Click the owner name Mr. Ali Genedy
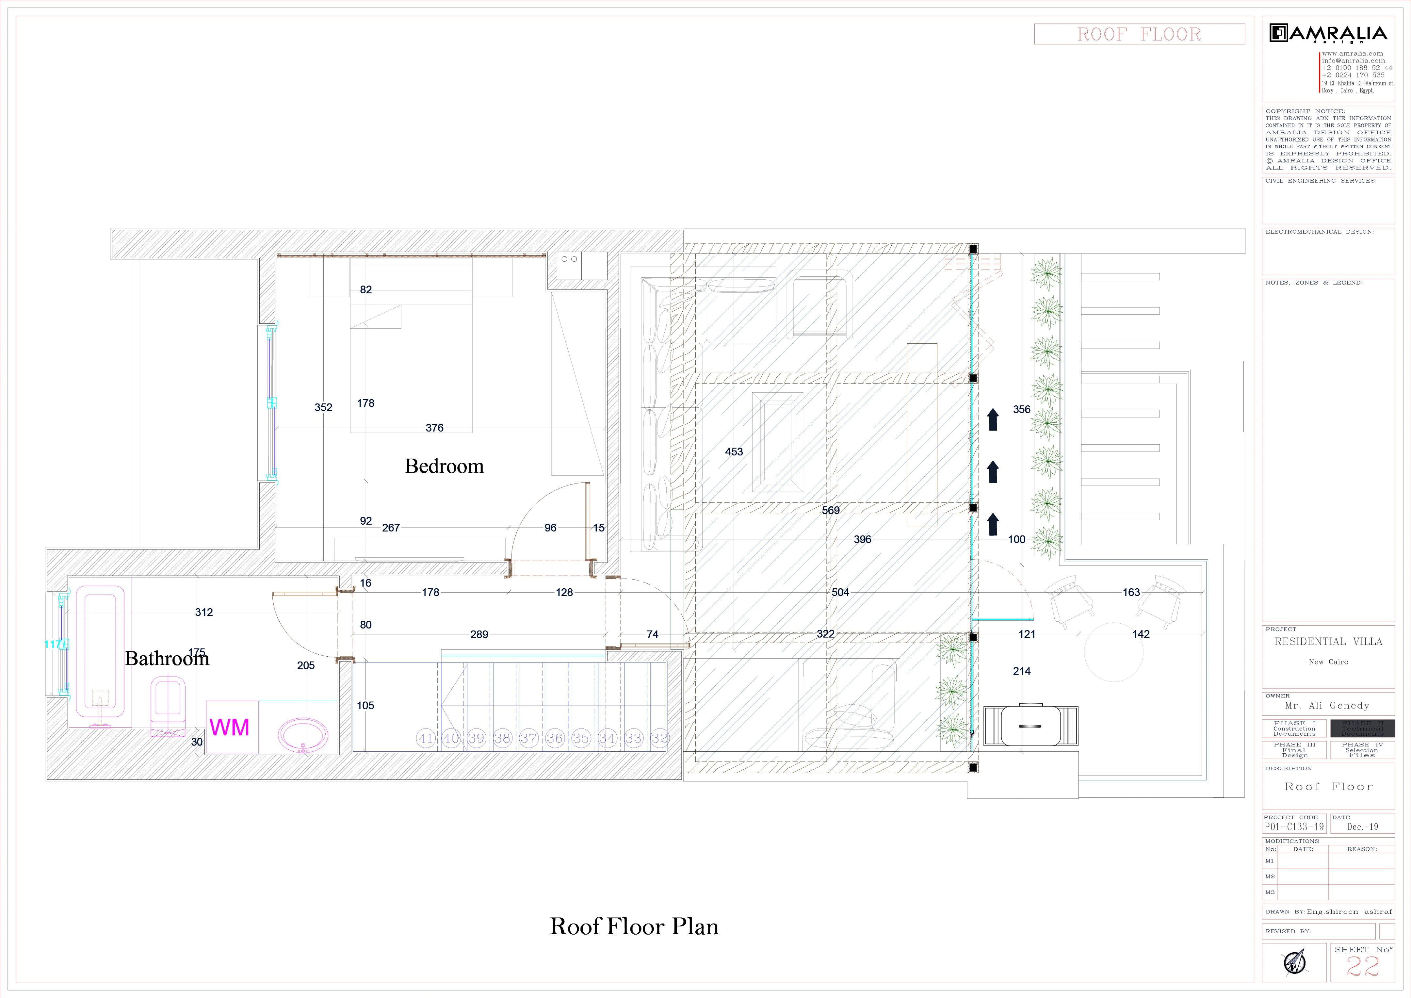Image resolution: width=1411 pixels, height=998 pixels. pos(1327,706)
